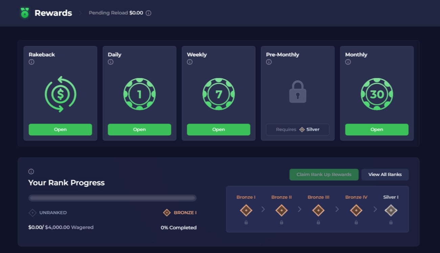Click the Pre-Monthly info icon
440x253 pixels.
tap(269, 62)
